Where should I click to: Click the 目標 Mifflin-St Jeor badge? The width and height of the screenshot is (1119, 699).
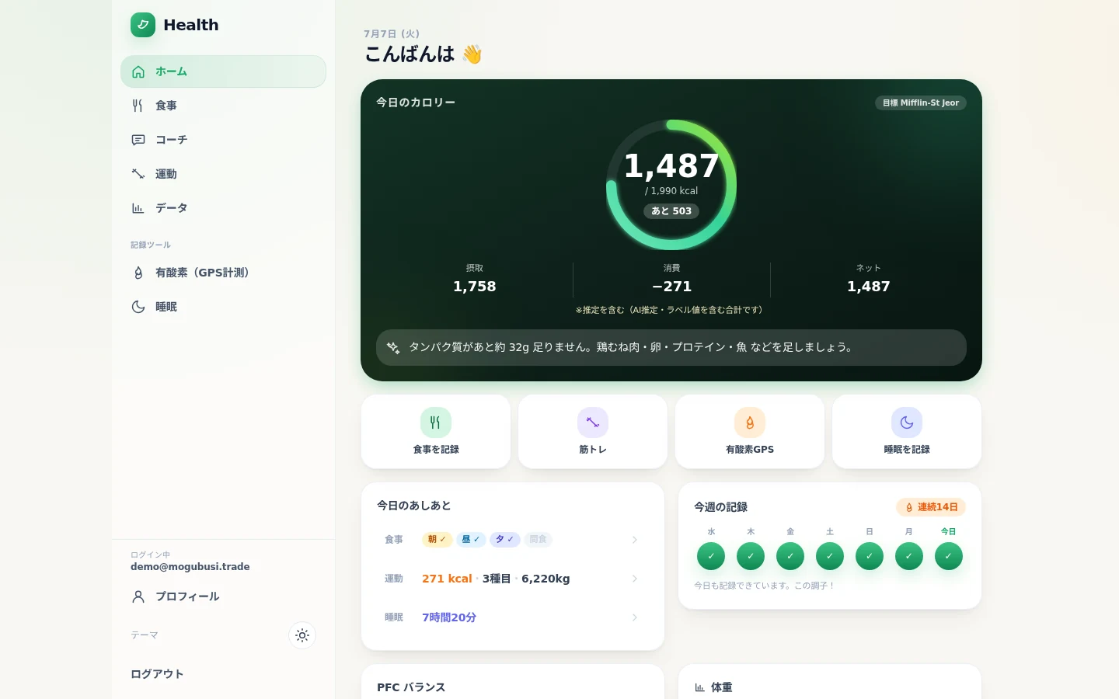[921, 103]
